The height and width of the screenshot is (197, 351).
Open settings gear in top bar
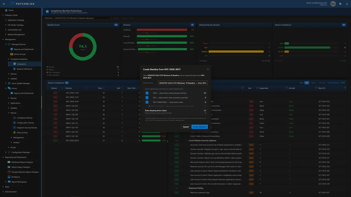point(340,4)
